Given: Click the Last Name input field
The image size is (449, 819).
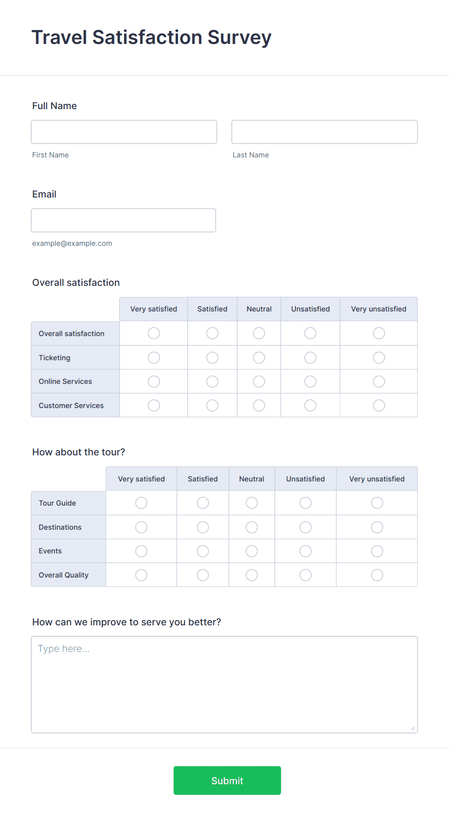Looking at the screenshot, I should click(324, 131).
